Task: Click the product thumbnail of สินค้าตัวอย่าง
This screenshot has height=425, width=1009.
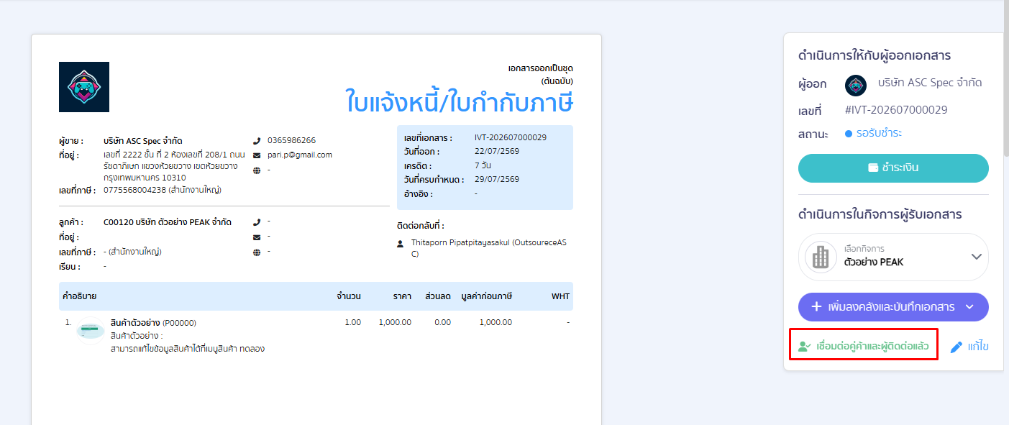Action: pos(91,331)
